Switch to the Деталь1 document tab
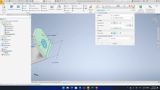This screenshot has width=160, height=90. coord(65,82)
